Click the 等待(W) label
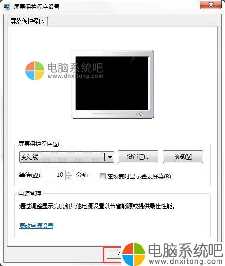The width and height of the screenshot is (225, 266). [30, 175]
